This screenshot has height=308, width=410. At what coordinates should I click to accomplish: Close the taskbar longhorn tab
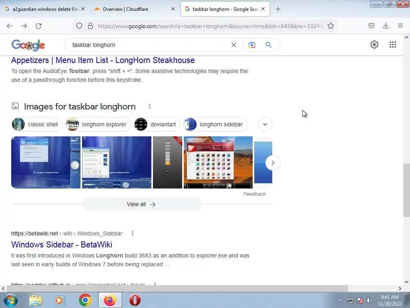pyautogui.click(x=263, y=9)
